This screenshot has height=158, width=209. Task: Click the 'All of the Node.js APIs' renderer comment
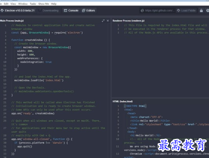(x=166, y=33)
